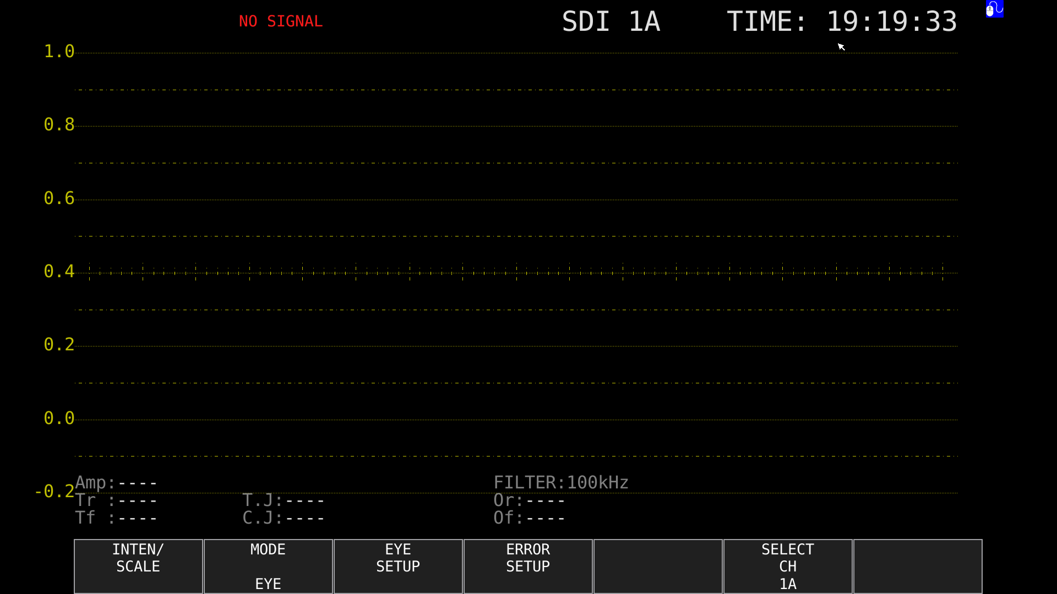
Task: Click the blue mouse icon at top right
Action: 995,9
